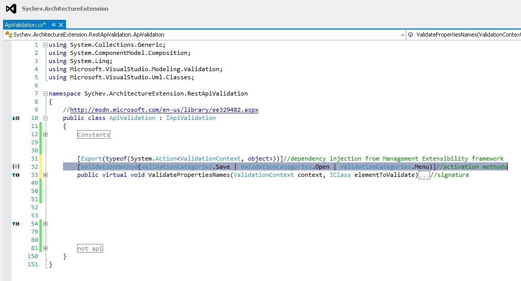Screen dimensions: 521x281
Task: Expand the not api region at line 81
Action: (45, 248)
